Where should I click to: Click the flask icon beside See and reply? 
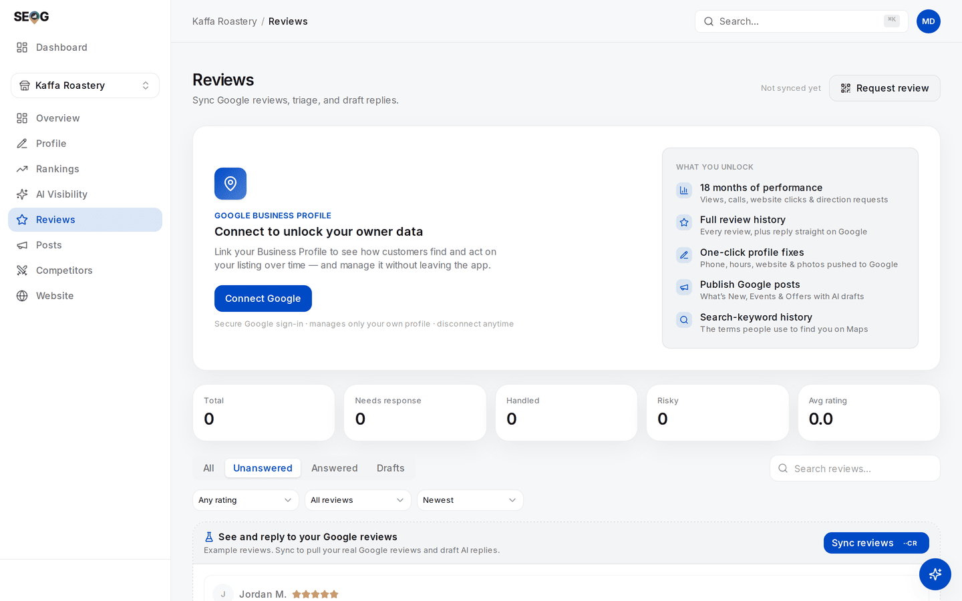[209, 537]
